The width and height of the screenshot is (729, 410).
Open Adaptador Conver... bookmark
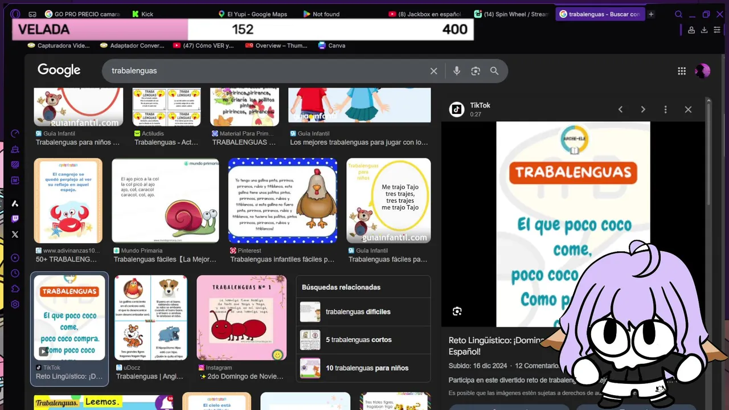coord(132,46)
